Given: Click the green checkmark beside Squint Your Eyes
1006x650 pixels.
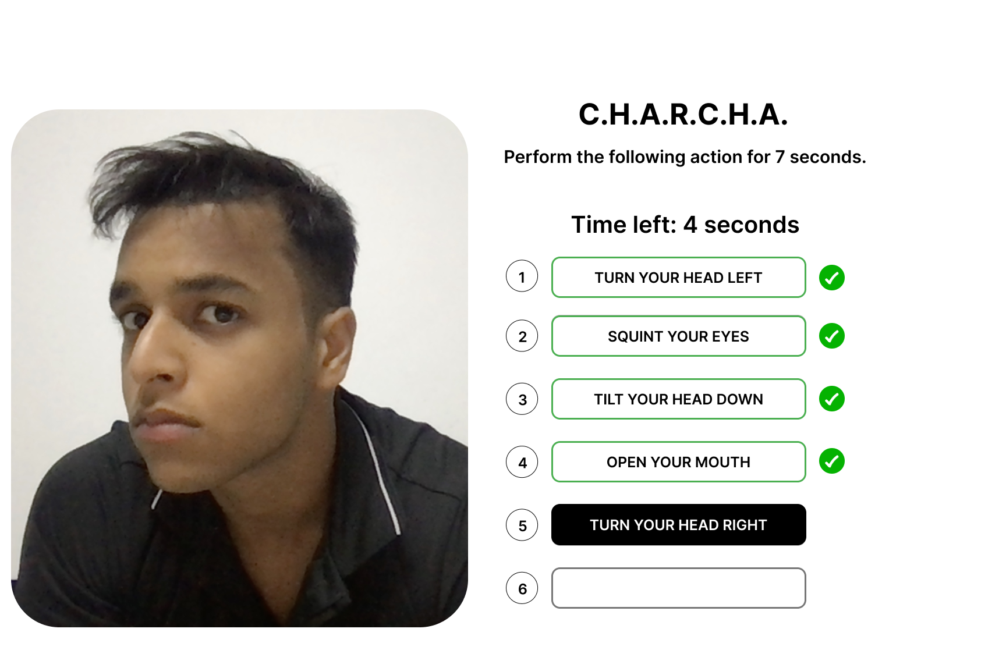Looking at the screenshot, I should (831, 336).
